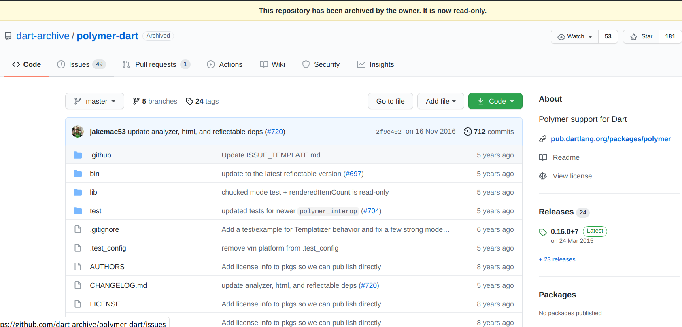Open the CHANGELOG.md file

tap(118, 285)
